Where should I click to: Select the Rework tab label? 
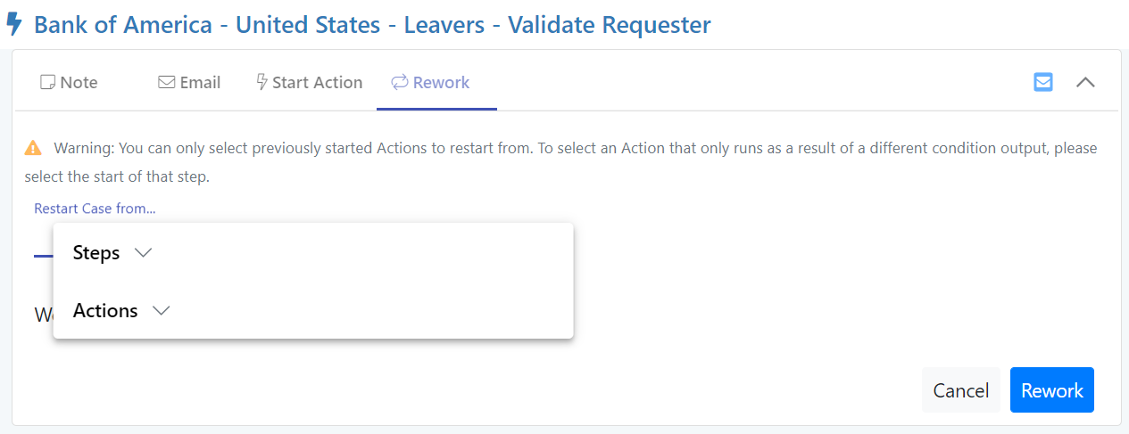[441, 83]
